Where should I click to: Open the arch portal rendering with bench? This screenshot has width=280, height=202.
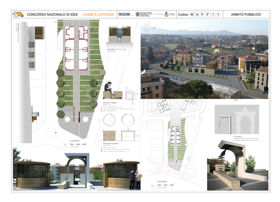(237, 165)
